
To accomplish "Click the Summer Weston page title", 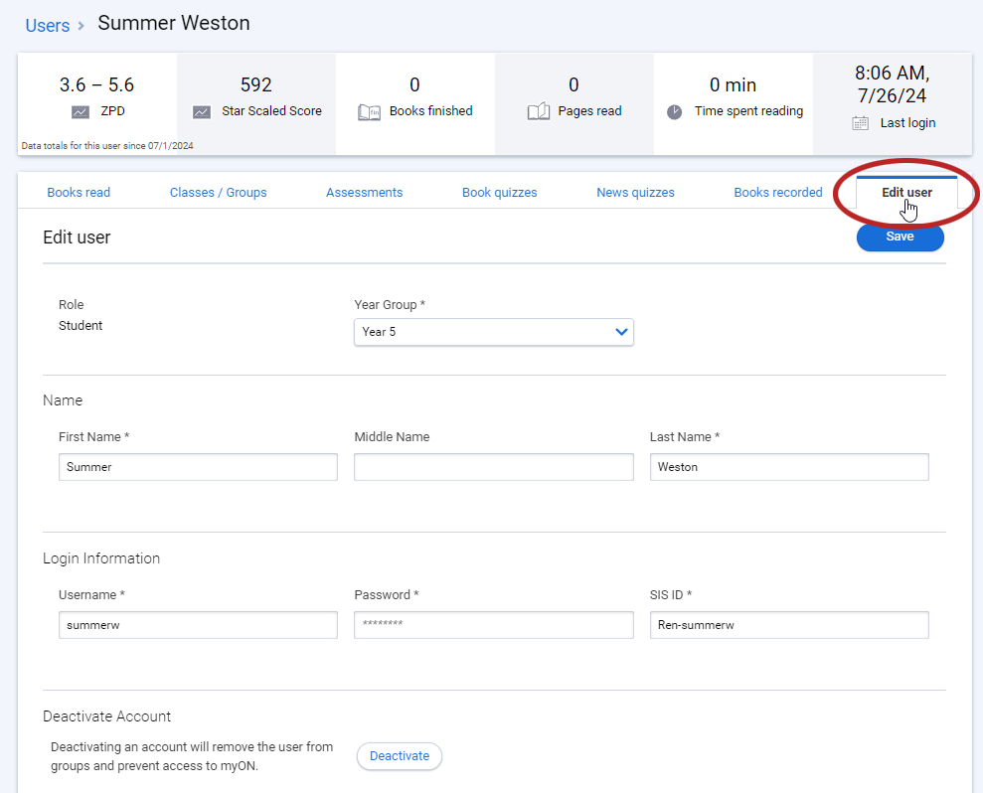I will tap(174, 23).
